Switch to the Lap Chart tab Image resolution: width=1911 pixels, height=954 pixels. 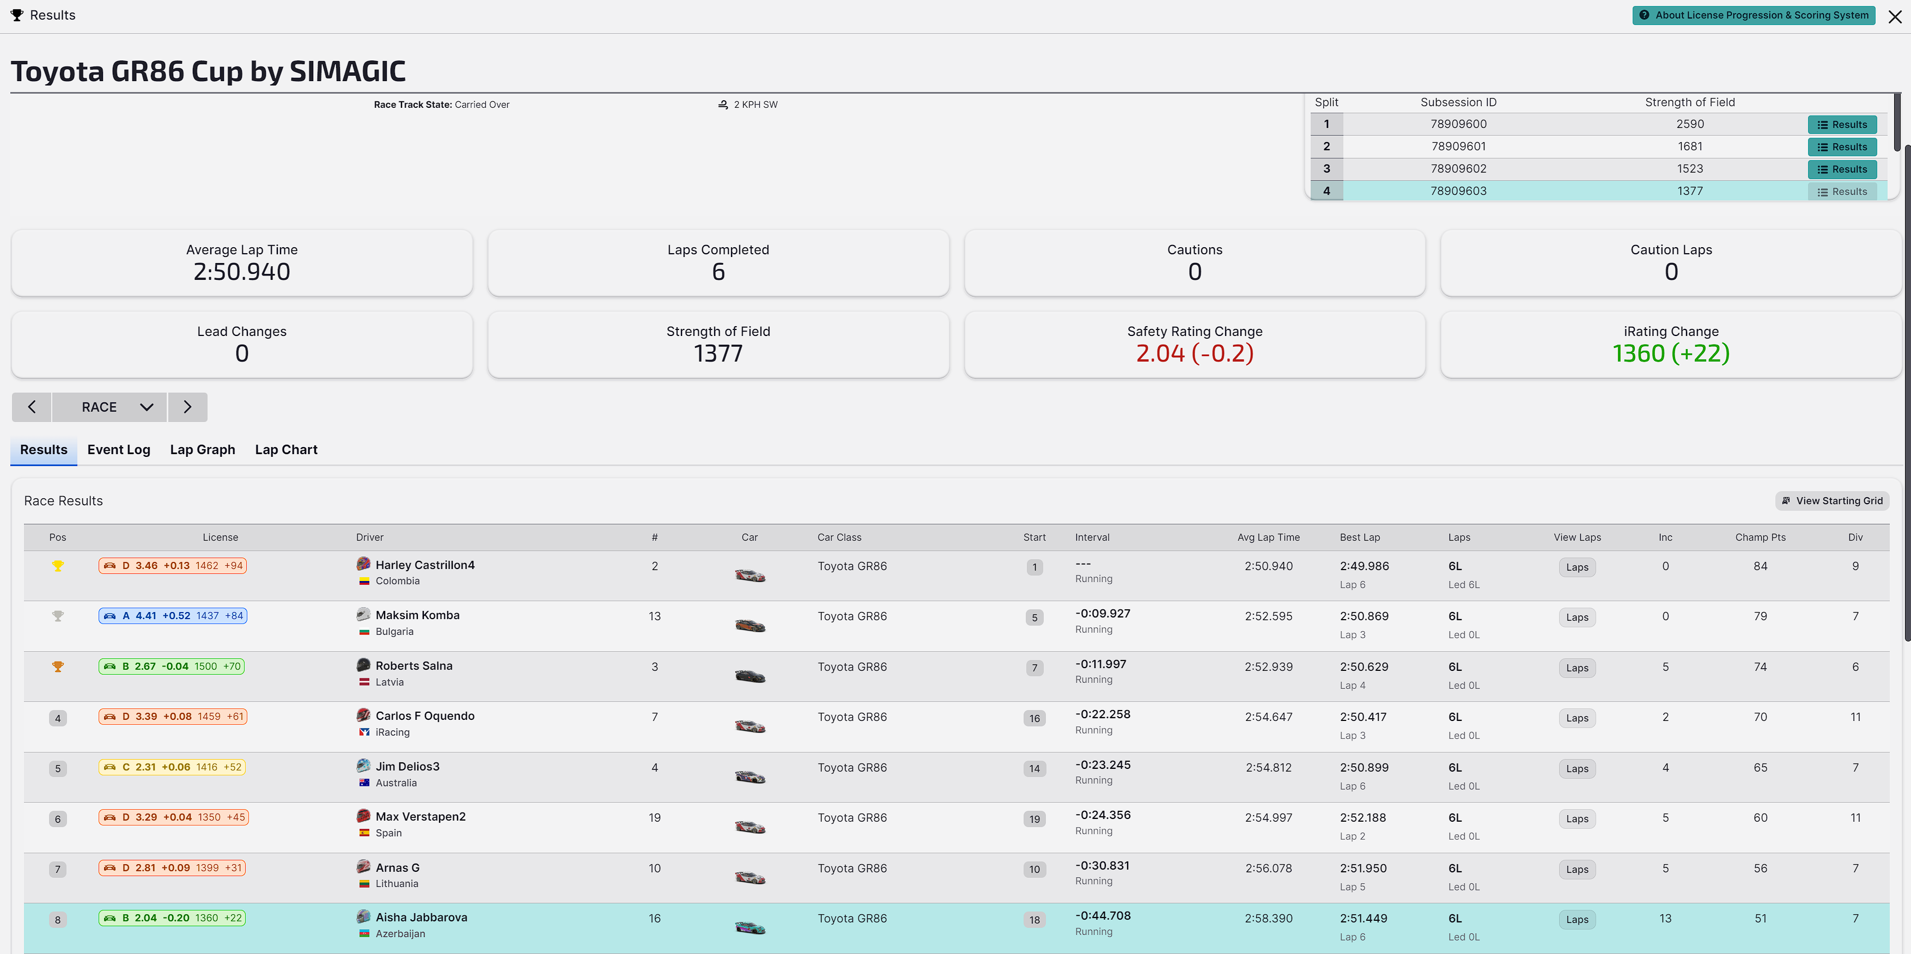(285, 450)
